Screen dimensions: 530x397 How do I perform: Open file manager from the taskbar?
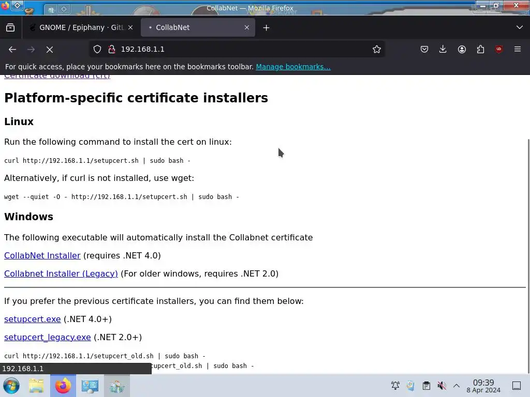36,386
